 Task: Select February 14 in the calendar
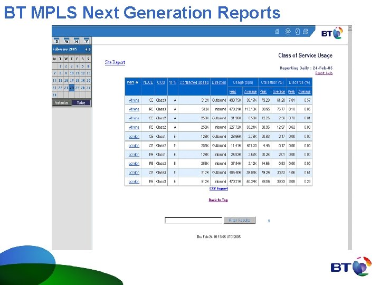pyautogui.click(x=54, y=80)
